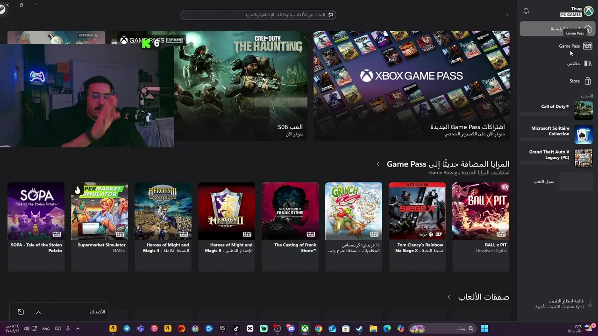
Task: Open Grand Theft Auto V Legacy recent item
Action: click(x=556, y=158)
